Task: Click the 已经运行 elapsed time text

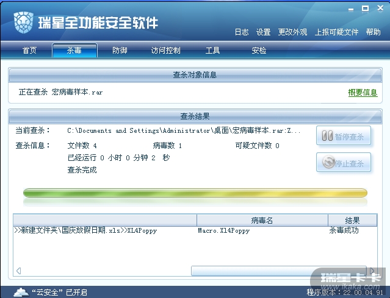Action: (118, 158)
